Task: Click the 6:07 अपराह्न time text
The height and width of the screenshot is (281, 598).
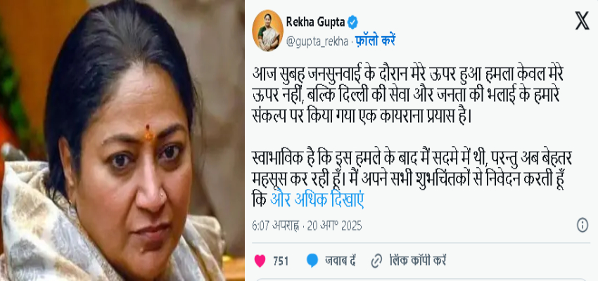Action: (x=275, y=226)
